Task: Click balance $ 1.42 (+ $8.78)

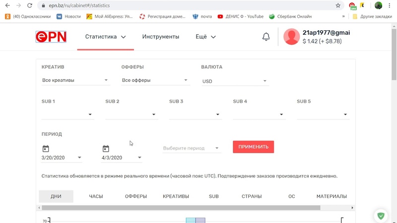Action: (322, 41)
